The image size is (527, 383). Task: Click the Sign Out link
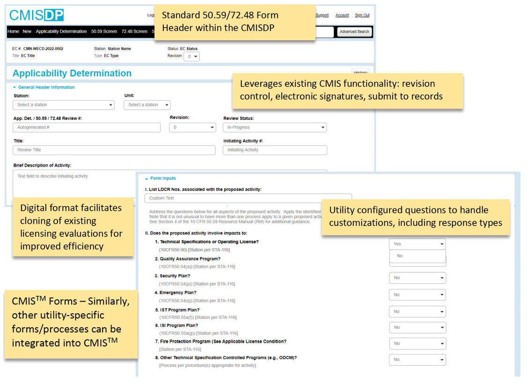pos(362,15)
